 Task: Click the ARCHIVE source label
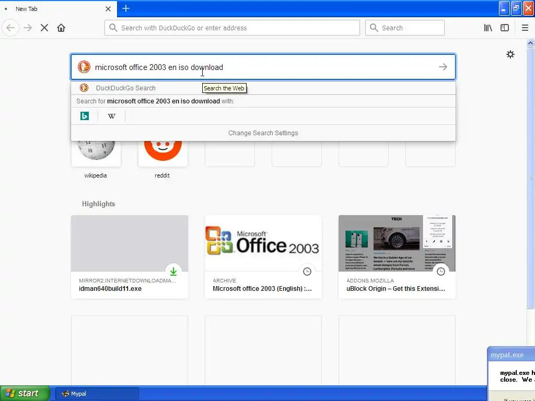pos(224,280)
